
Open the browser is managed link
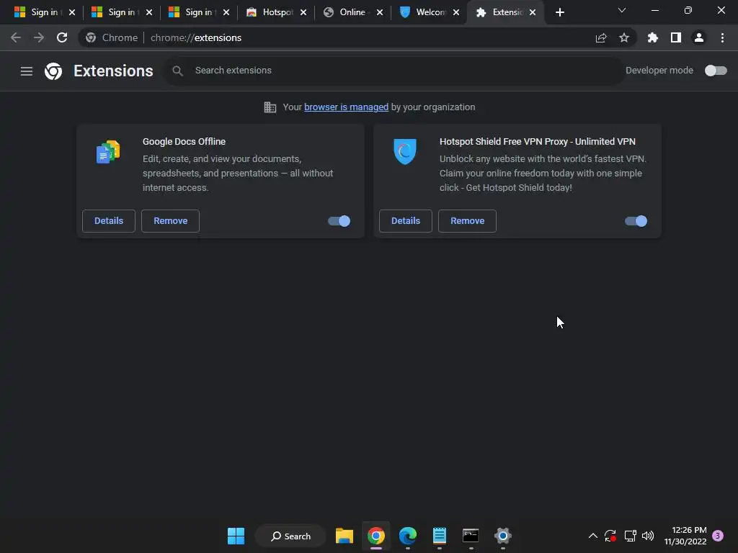coord(346,107)
